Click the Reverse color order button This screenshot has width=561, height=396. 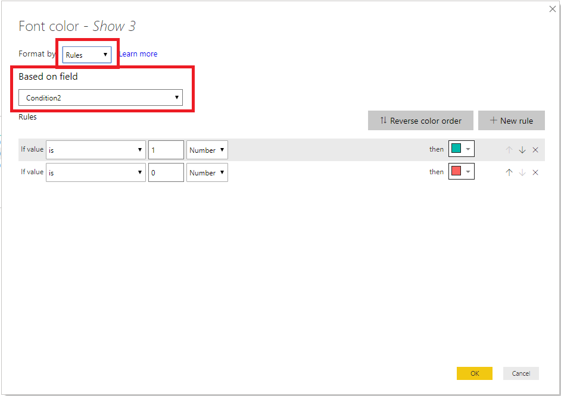420,120
